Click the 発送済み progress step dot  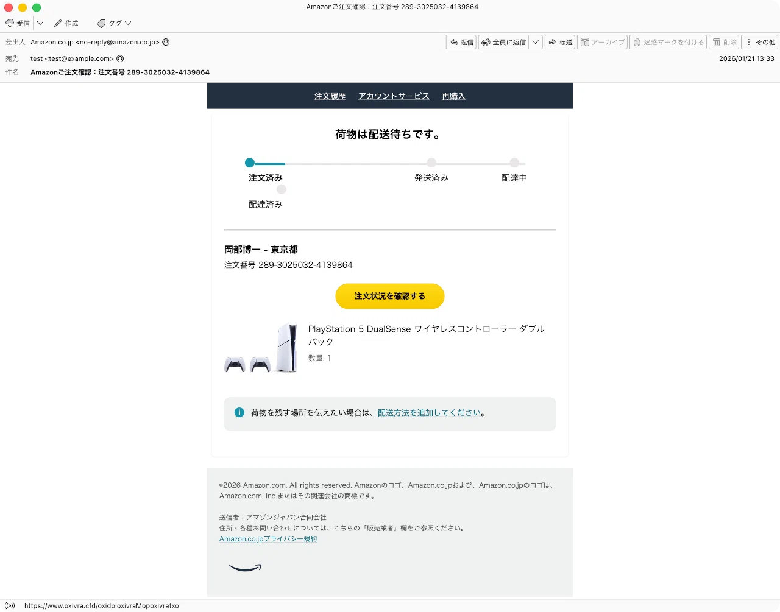431,163
